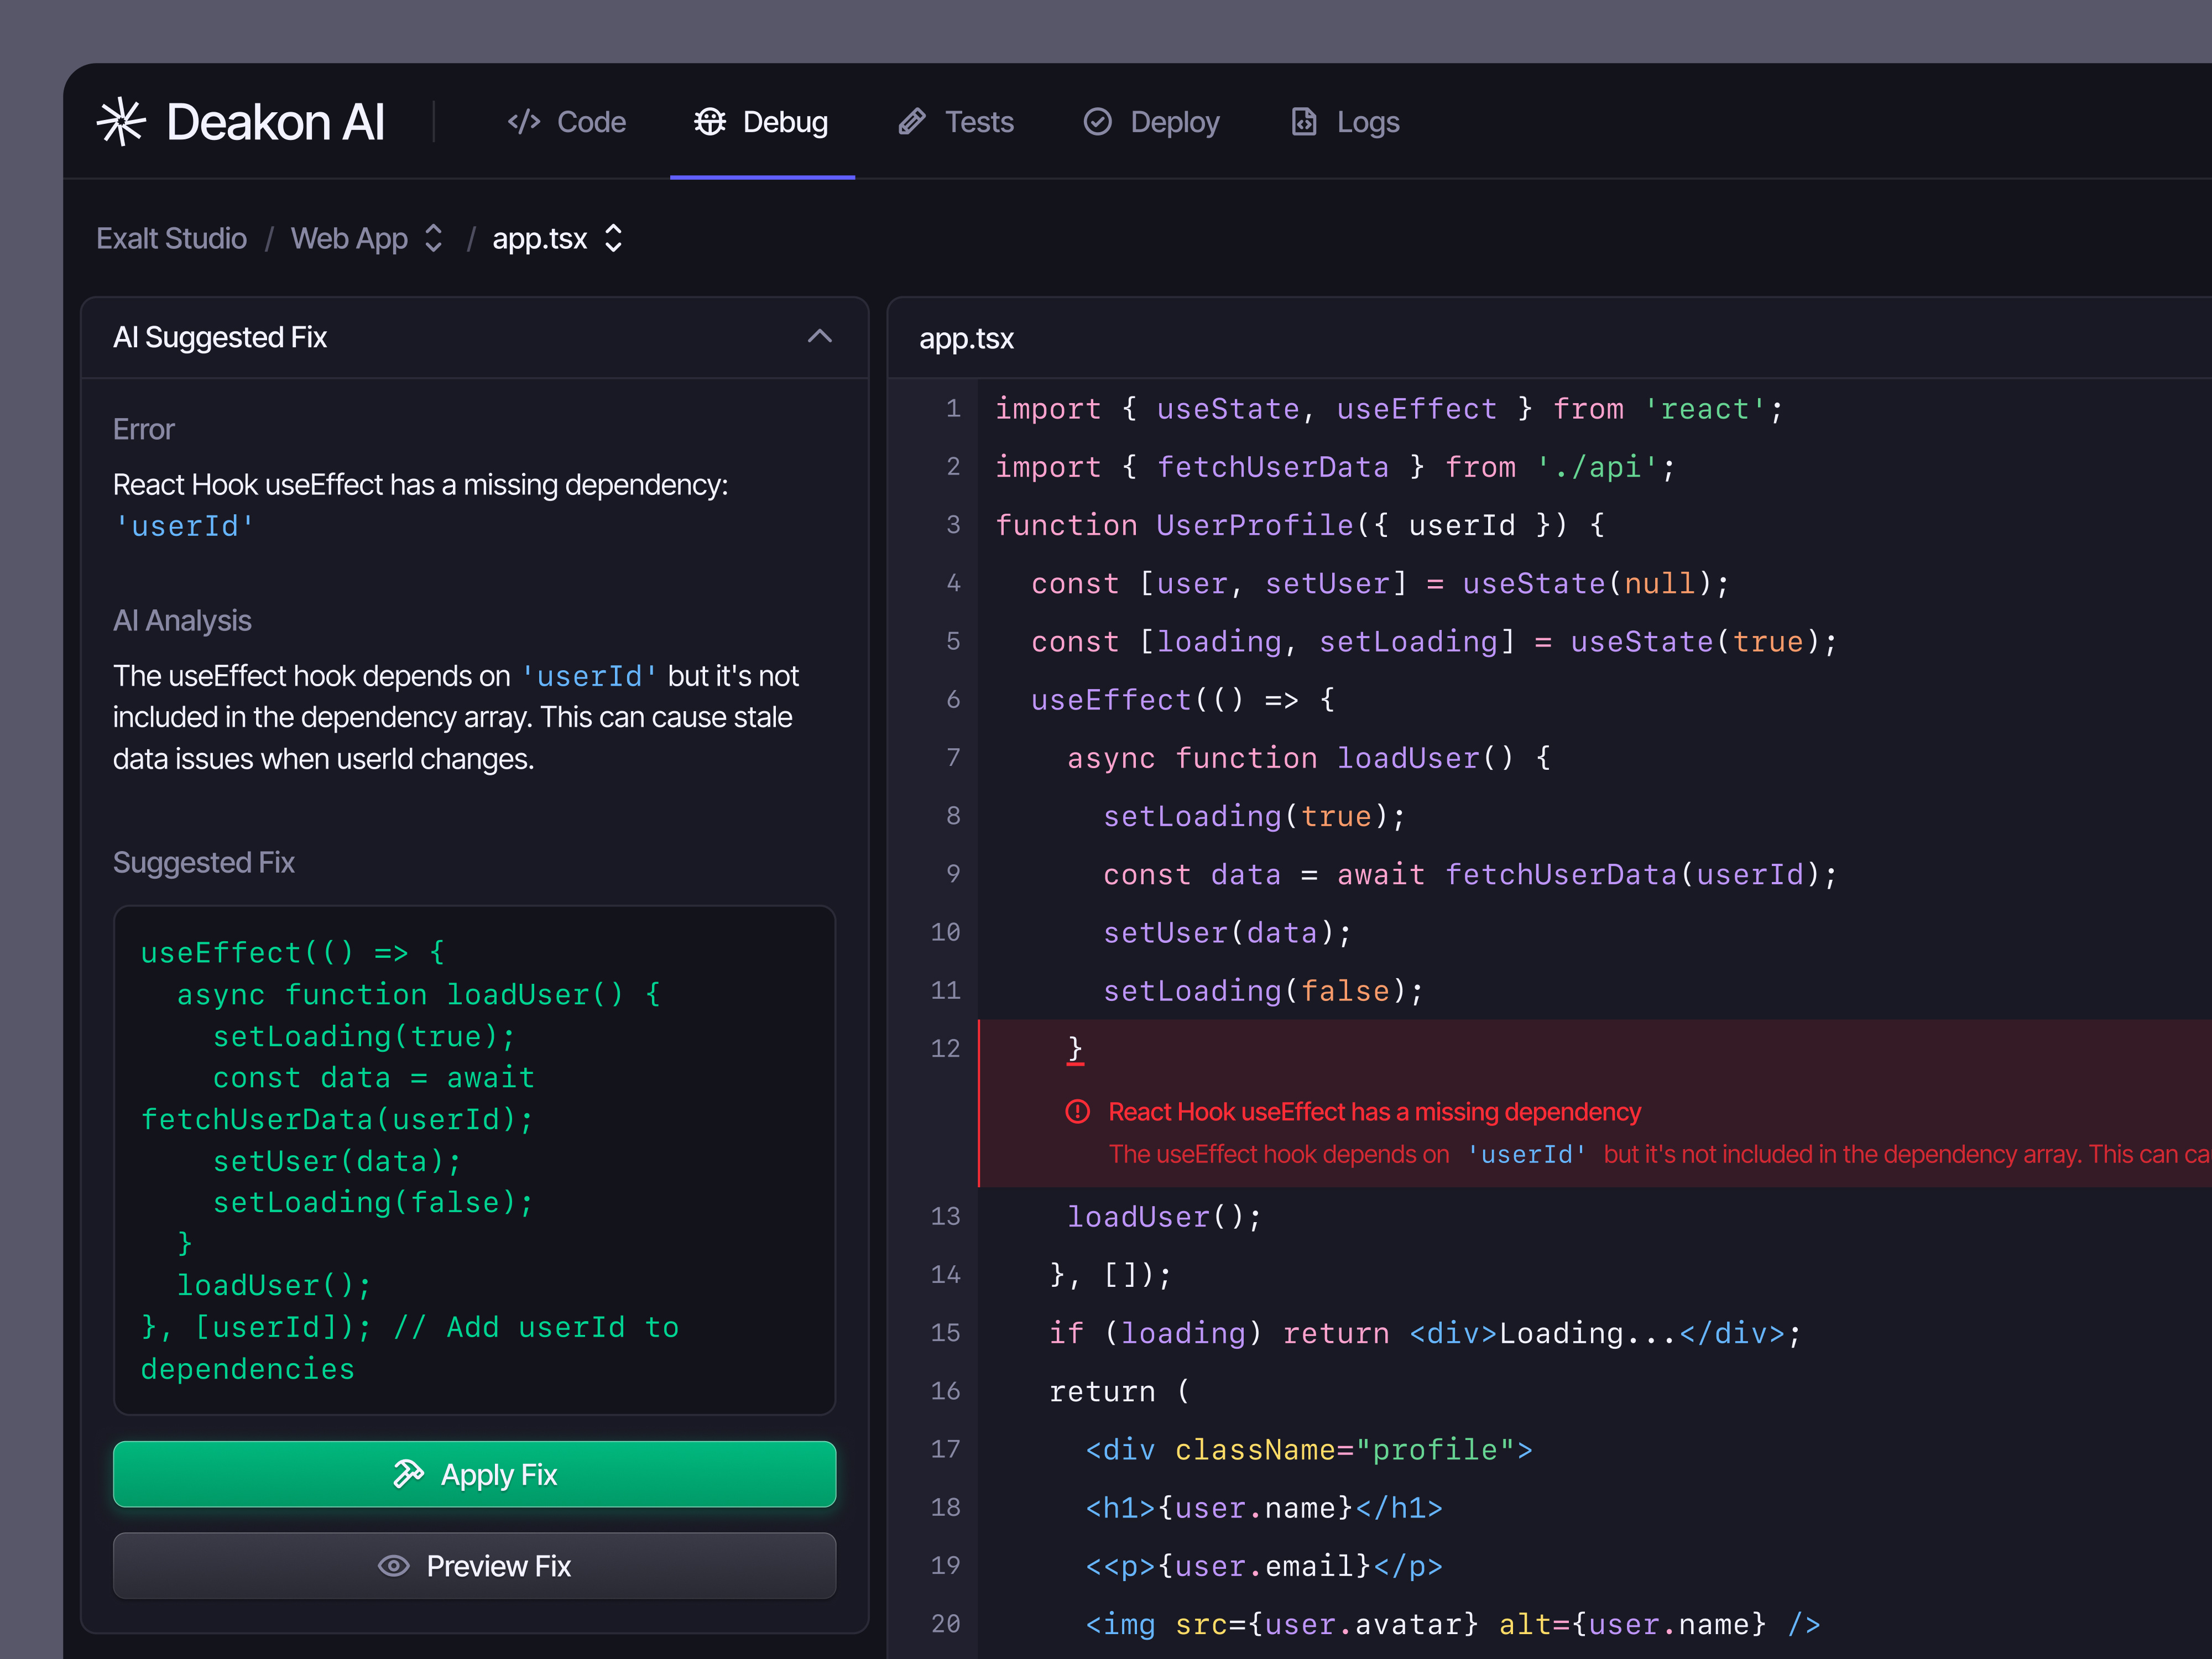Image resolution: width=2212 pixels, height=1659 pixels.
Task: Click the "return (" line 16
Action: coord(1119,1391)
